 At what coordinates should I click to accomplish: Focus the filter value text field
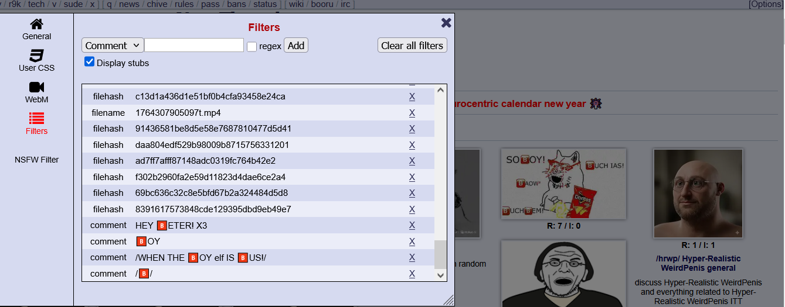tap(194, 46)
